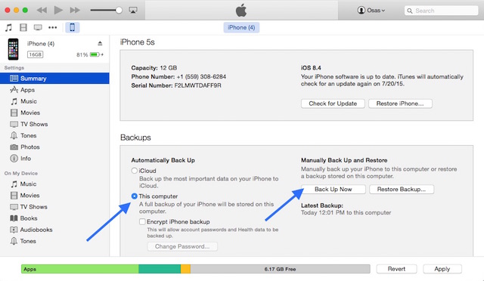Open the TV Shows library icon
Screen dimensions: 484x281
pyautogui.click(x=38, y=27)
